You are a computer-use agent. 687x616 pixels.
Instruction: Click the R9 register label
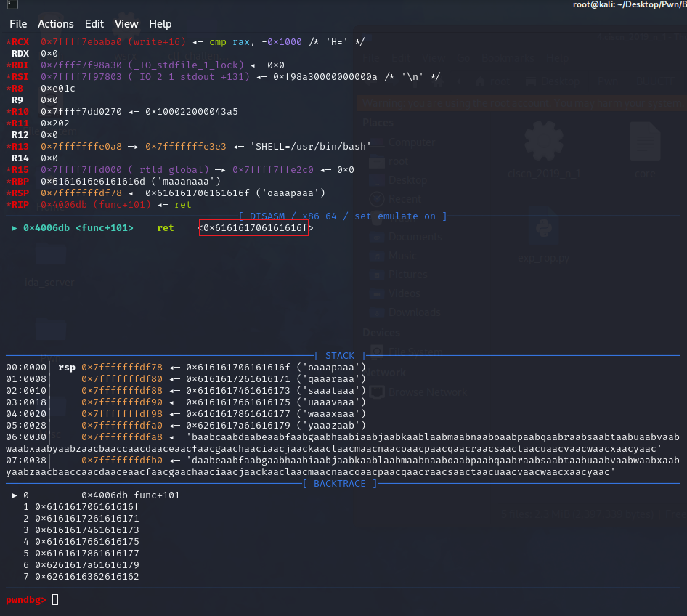pyautogui.click(x=17, y=100)
